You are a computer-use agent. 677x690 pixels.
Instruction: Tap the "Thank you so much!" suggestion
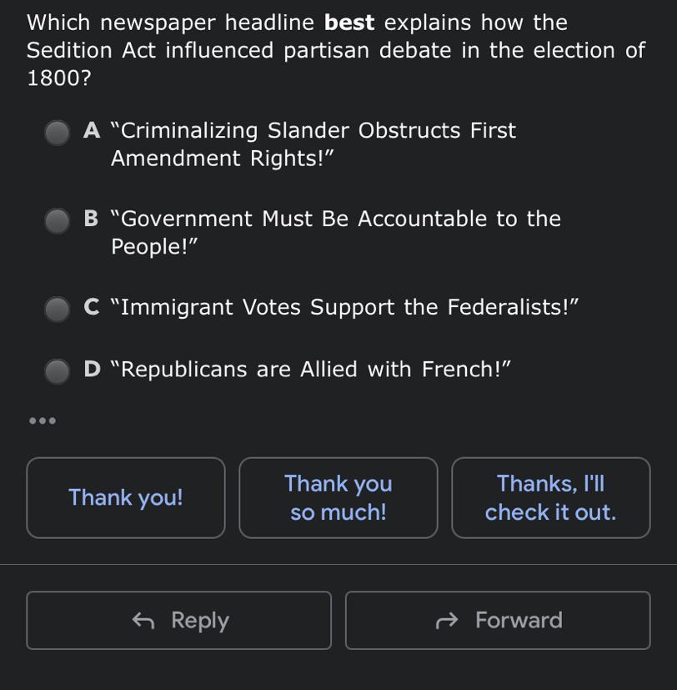pos(338,497)
